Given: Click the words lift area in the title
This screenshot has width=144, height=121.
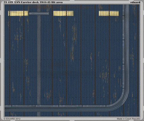Looking at the screenshot, I should (x=57, y=2).
